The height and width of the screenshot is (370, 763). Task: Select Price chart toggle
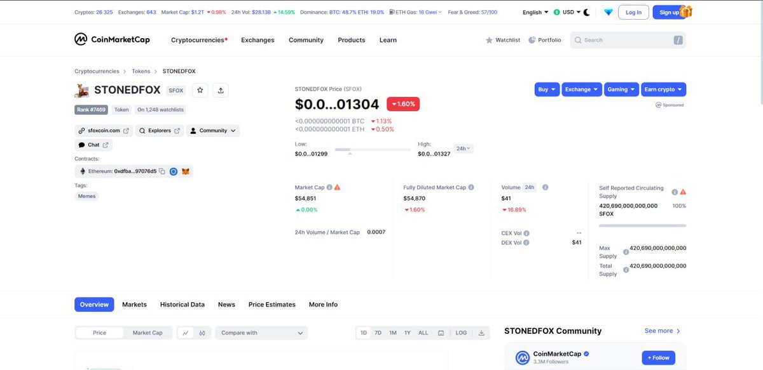pyautogui.click(x=100, y=333)
